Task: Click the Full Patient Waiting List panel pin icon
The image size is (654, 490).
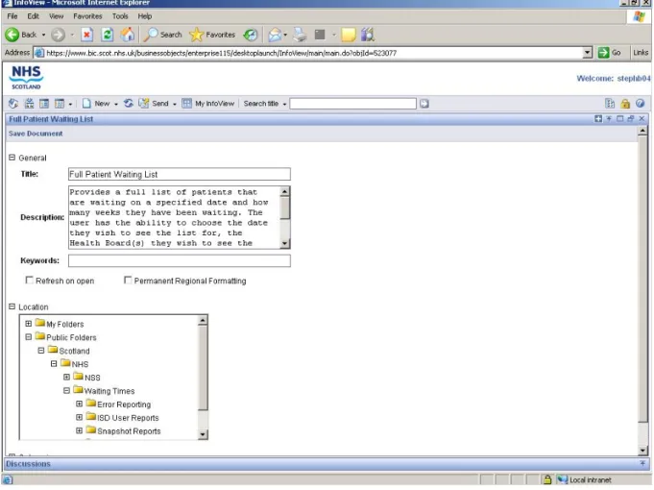Action: [609, 119]
